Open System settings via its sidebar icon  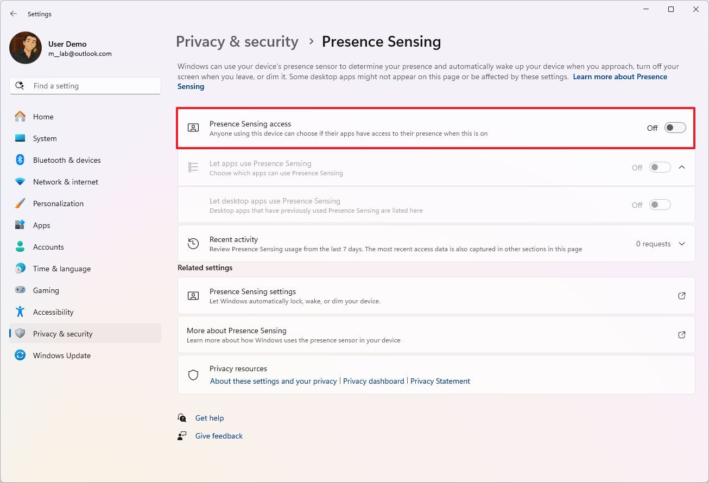pos(20,138)
